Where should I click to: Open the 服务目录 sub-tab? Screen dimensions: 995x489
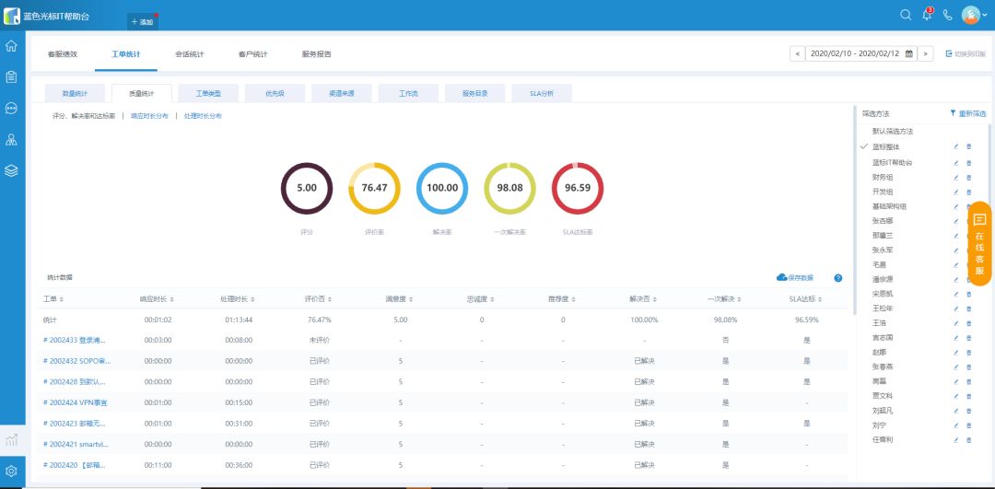(474, 93)
